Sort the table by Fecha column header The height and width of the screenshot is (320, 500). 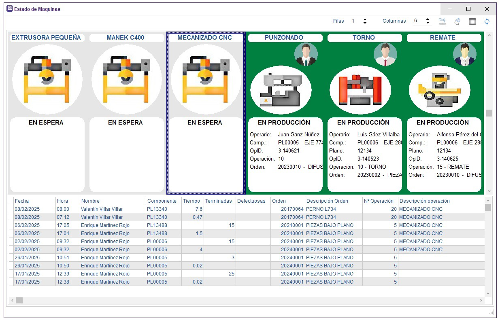[x=22, y=201]
